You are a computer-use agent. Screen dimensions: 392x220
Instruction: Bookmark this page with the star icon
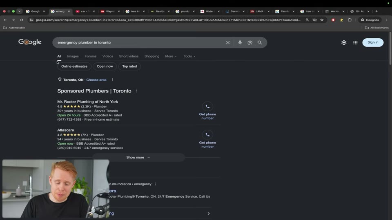(322, 20)
